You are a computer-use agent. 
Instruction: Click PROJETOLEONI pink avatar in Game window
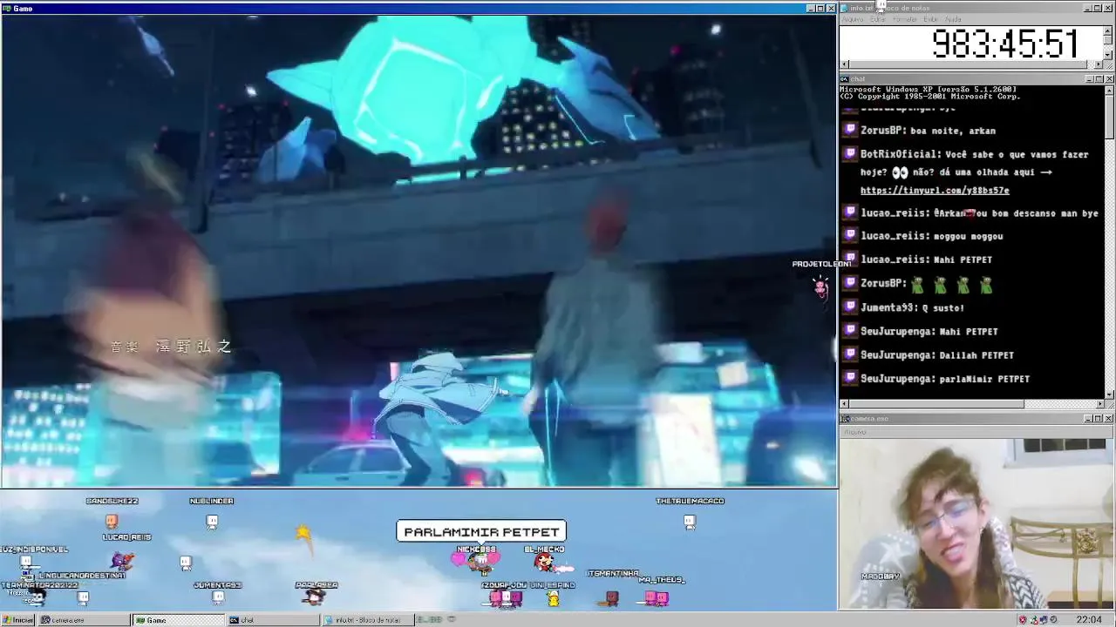tap(820, 286)
